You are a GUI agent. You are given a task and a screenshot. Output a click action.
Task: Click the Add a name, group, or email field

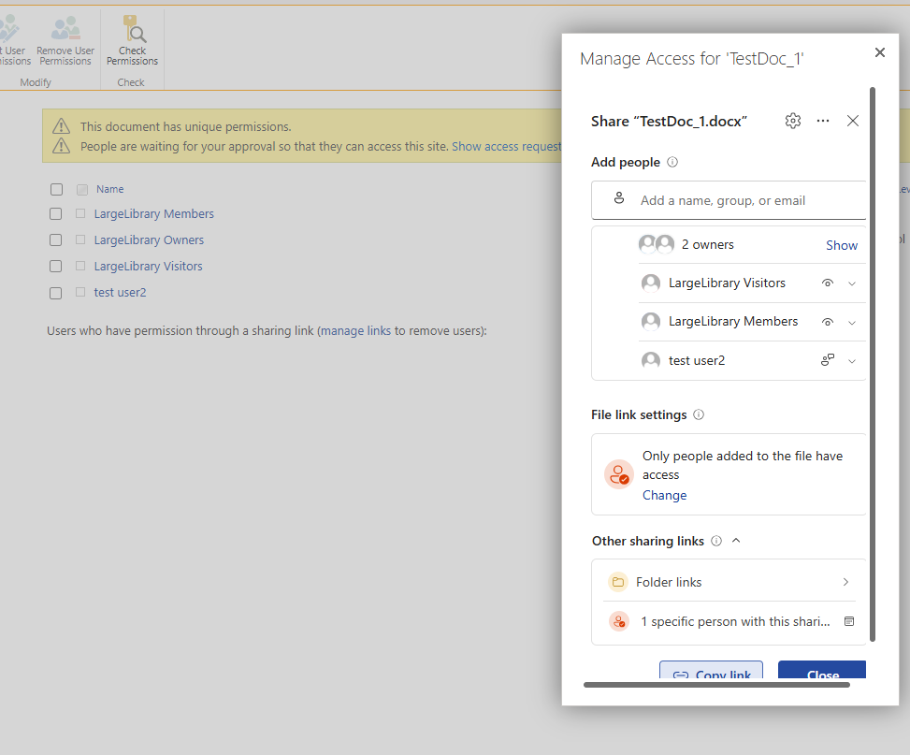(x=729, y=200)
